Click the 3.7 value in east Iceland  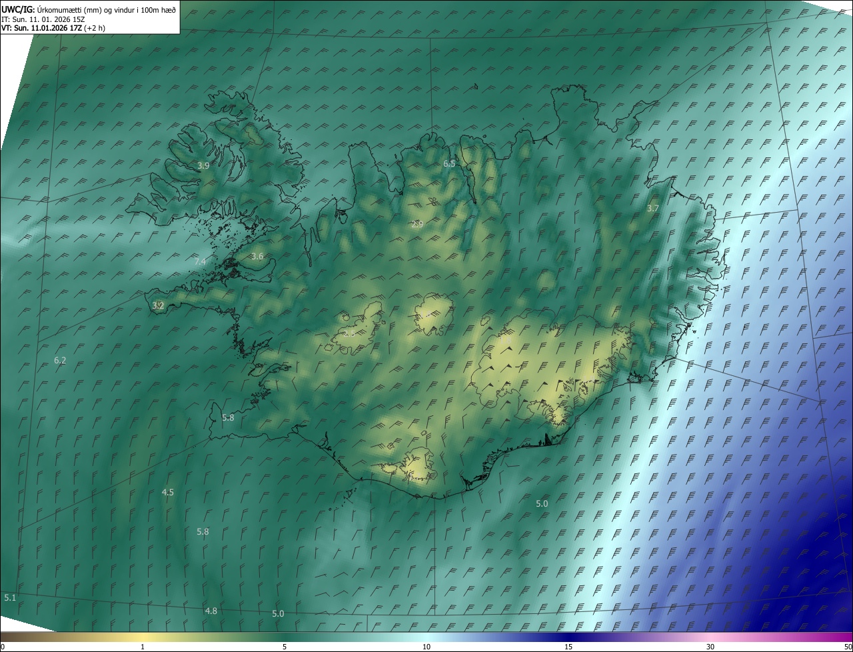653,208
